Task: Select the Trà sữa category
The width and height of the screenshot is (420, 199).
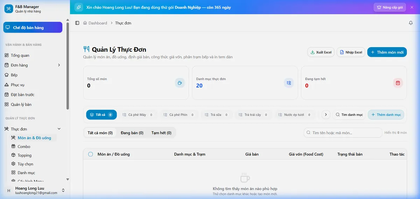Action: 216,115
